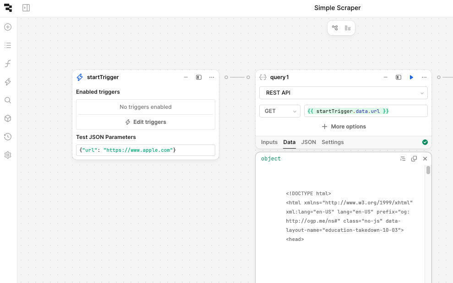Expand More options in query1

tap(344, 127)
